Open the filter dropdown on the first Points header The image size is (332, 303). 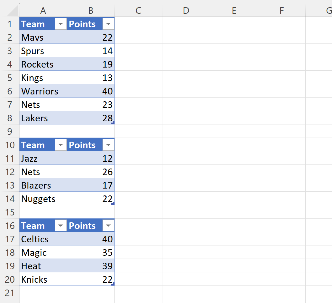108,23
